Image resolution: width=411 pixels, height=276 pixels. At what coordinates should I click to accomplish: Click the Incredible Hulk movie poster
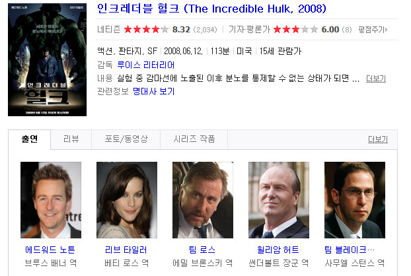click(47, 59)
